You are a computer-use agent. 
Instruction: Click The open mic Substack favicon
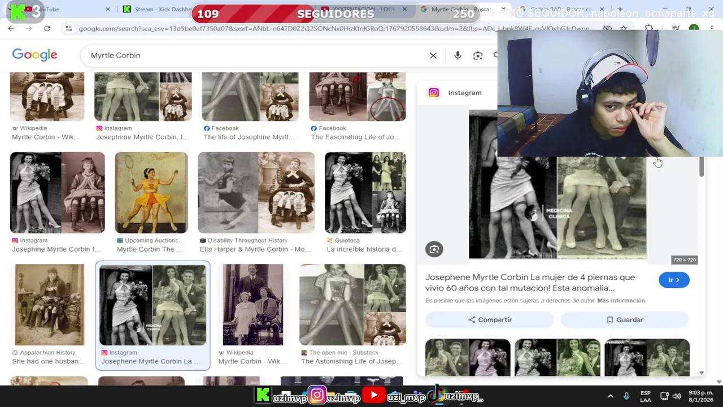[304, 352]
